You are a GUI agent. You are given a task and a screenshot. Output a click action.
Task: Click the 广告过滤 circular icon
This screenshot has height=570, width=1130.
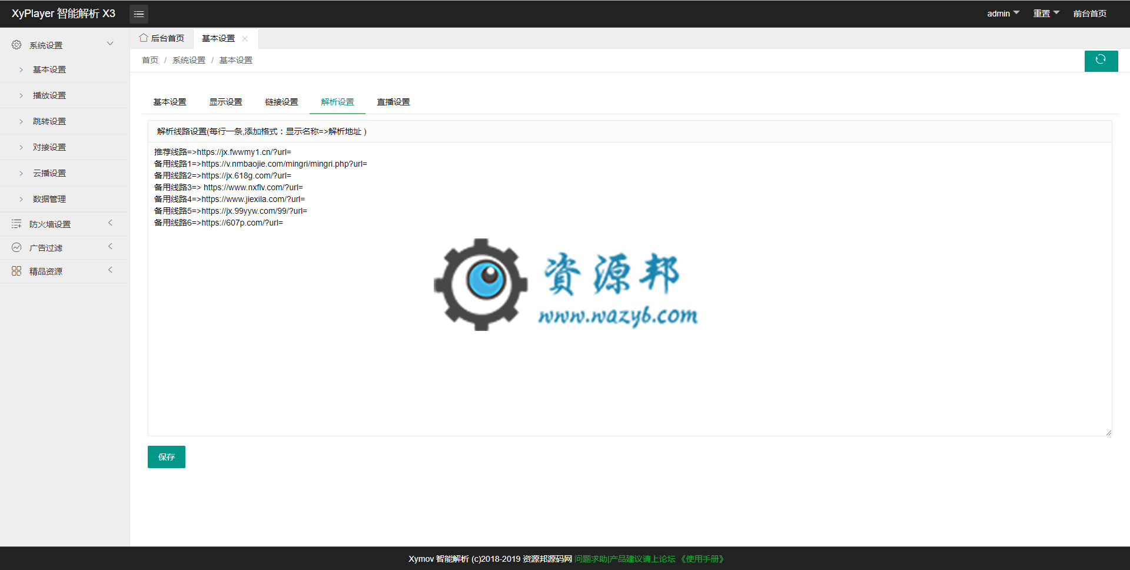(16, 247)
